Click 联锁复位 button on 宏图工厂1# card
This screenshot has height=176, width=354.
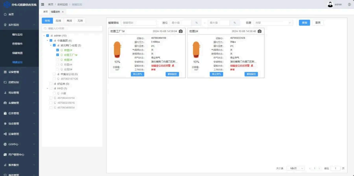coord(172,74)
